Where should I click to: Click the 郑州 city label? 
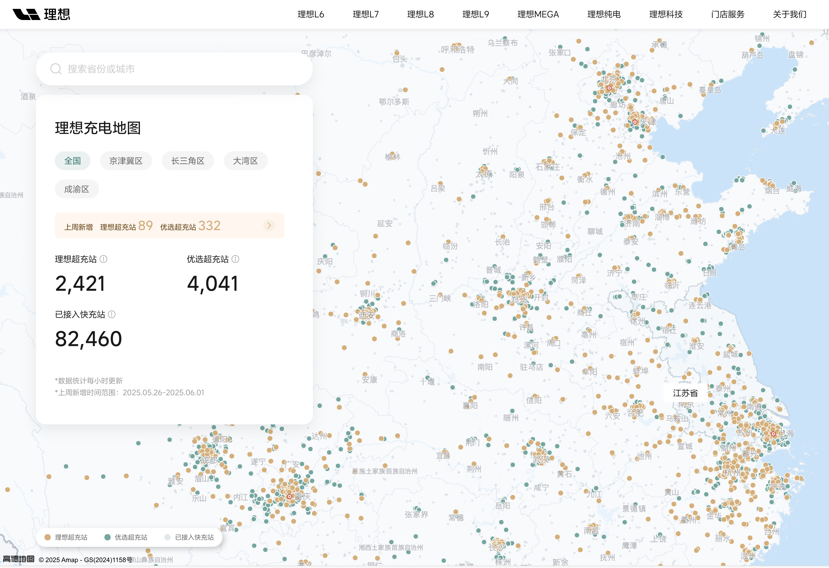[x=519, y=299]
